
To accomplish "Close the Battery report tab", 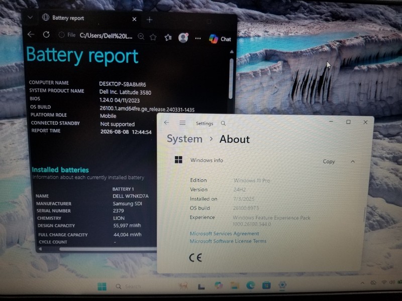I will [x=134, y=19].
